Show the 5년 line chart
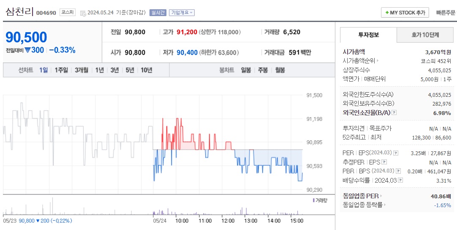Viewport: 457px width, 230px height. click(130, 70)
